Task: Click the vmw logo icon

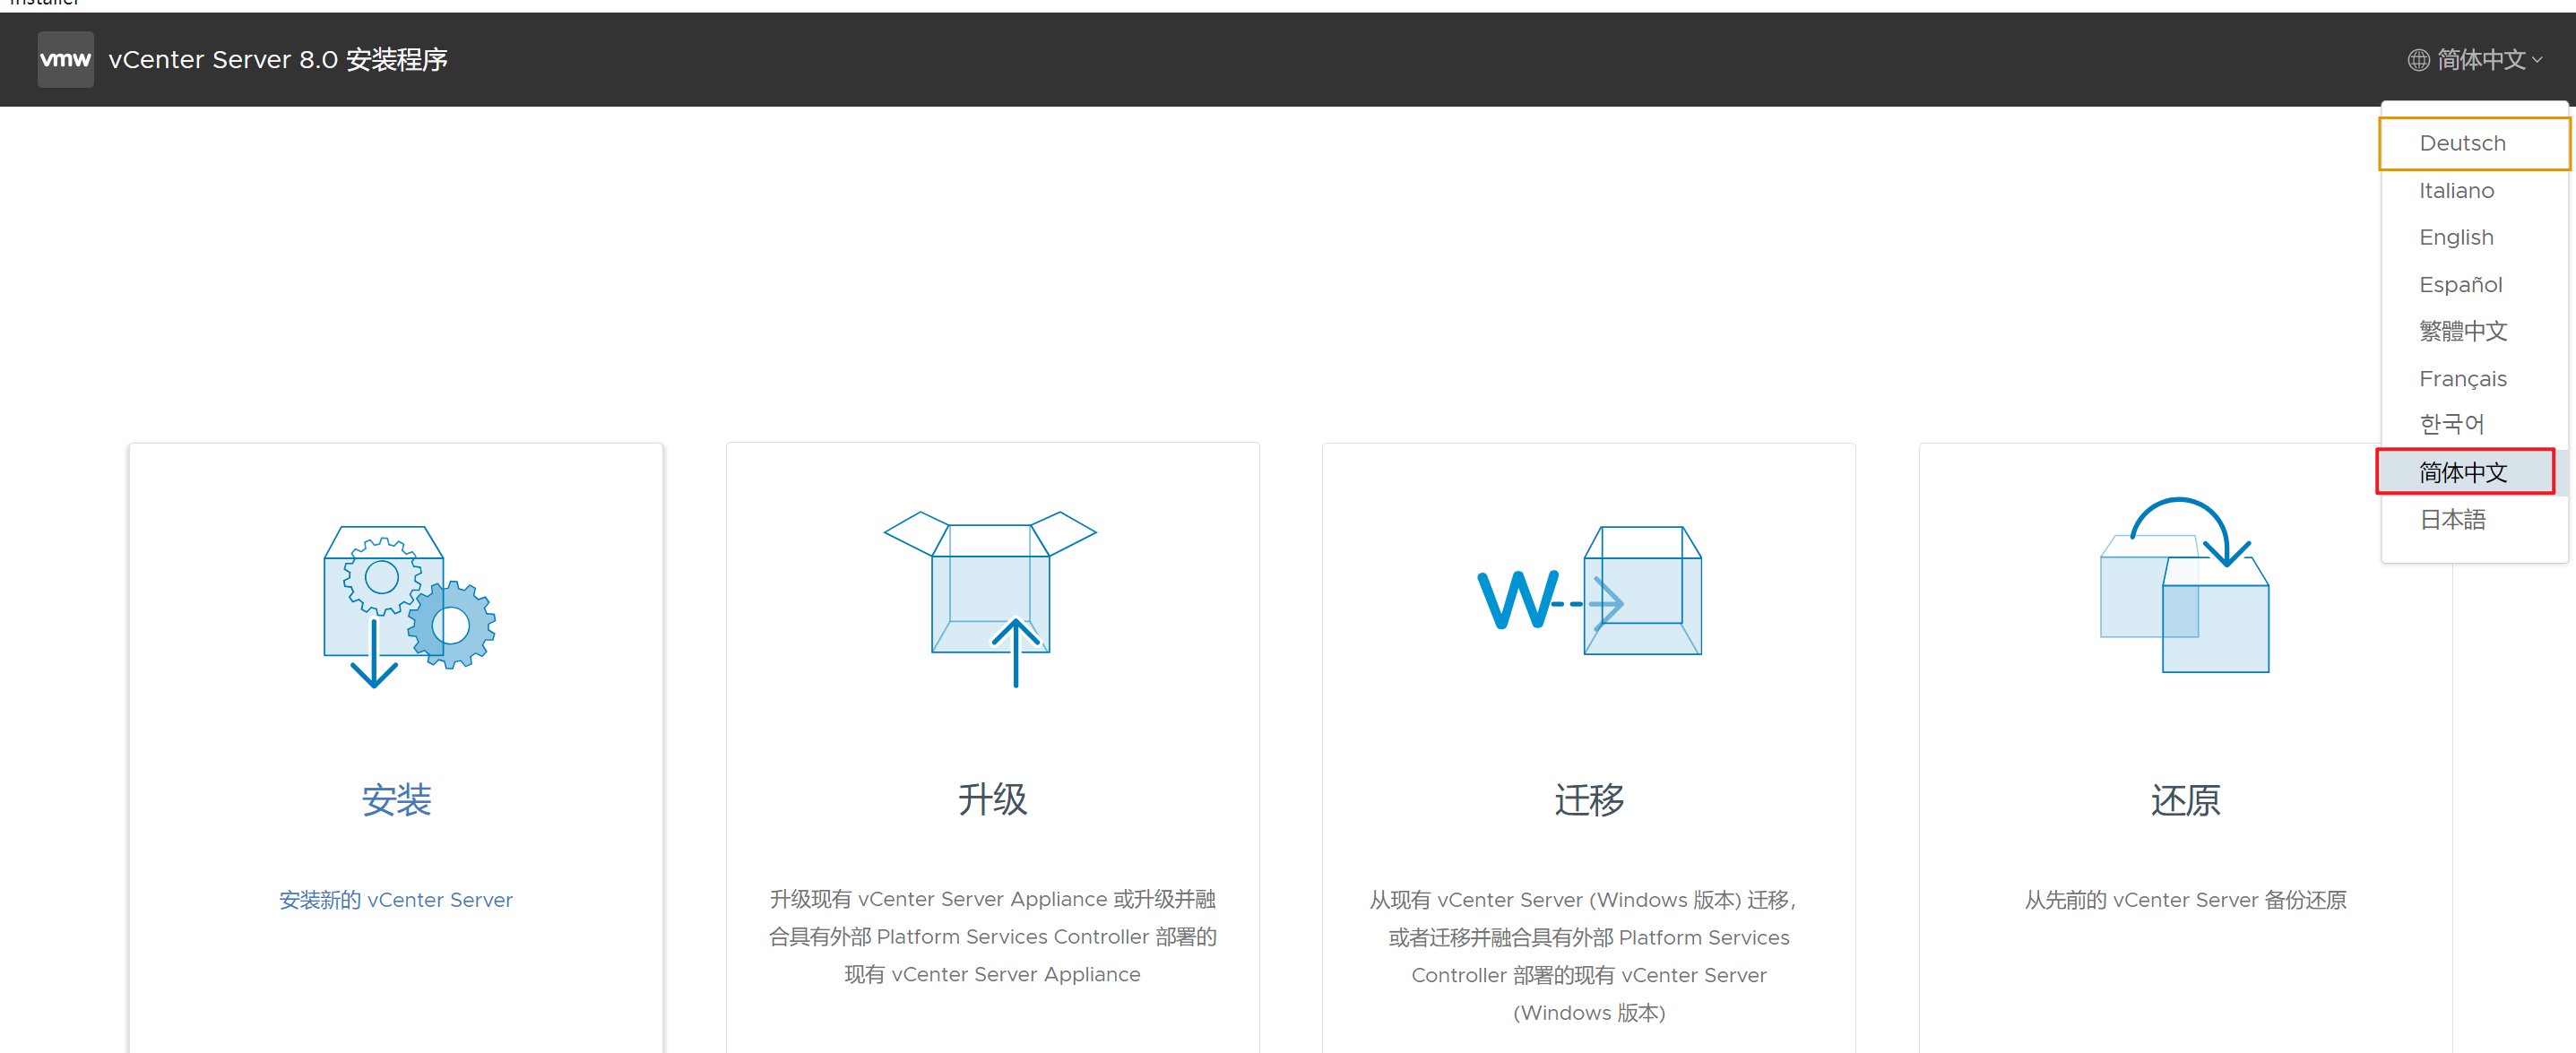Action: coord(65,60)
